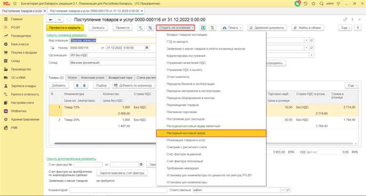Expand the Печать dropdown
Image resolution: width=366 pixels, height=196 pixels.
click(x=232, y=28)
